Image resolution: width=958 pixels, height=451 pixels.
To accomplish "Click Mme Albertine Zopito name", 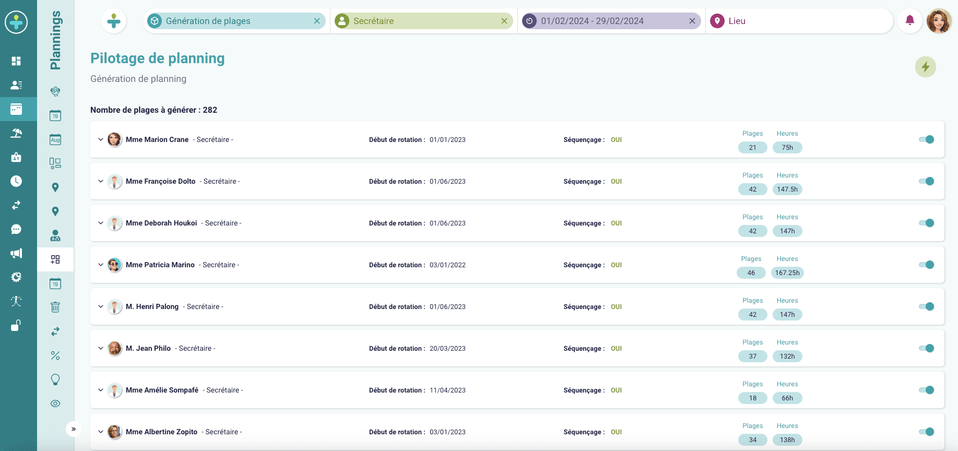I will [x=162, y=432].
